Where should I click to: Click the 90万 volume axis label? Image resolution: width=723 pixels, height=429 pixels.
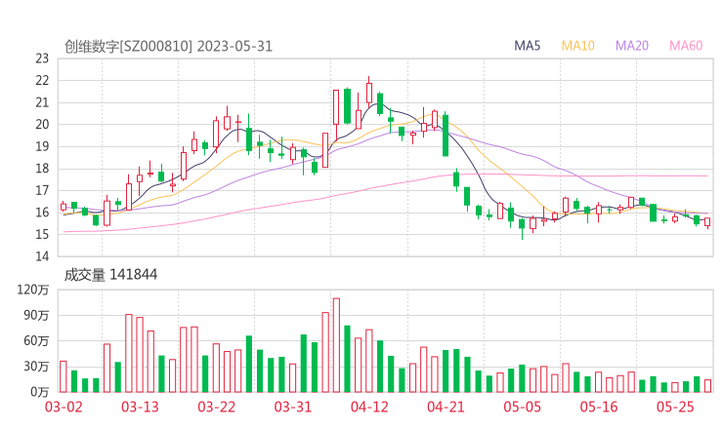[36, 316]
